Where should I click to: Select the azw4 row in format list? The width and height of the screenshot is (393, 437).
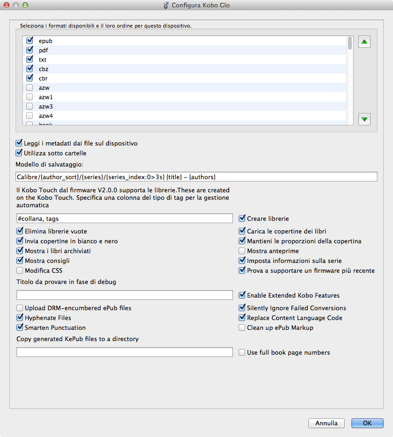(184, 116)
